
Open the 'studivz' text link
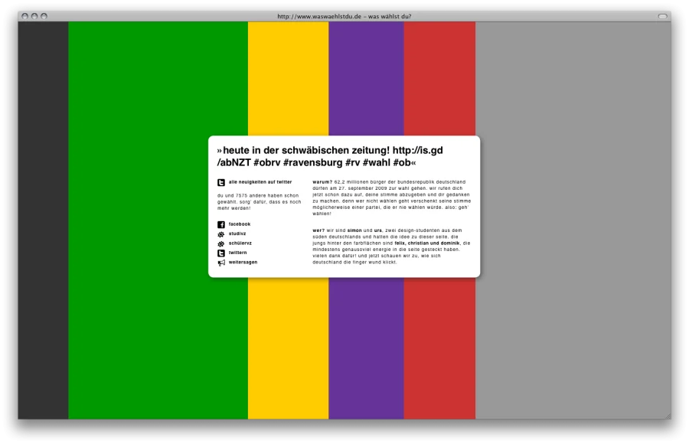click(x=237, y=233)
